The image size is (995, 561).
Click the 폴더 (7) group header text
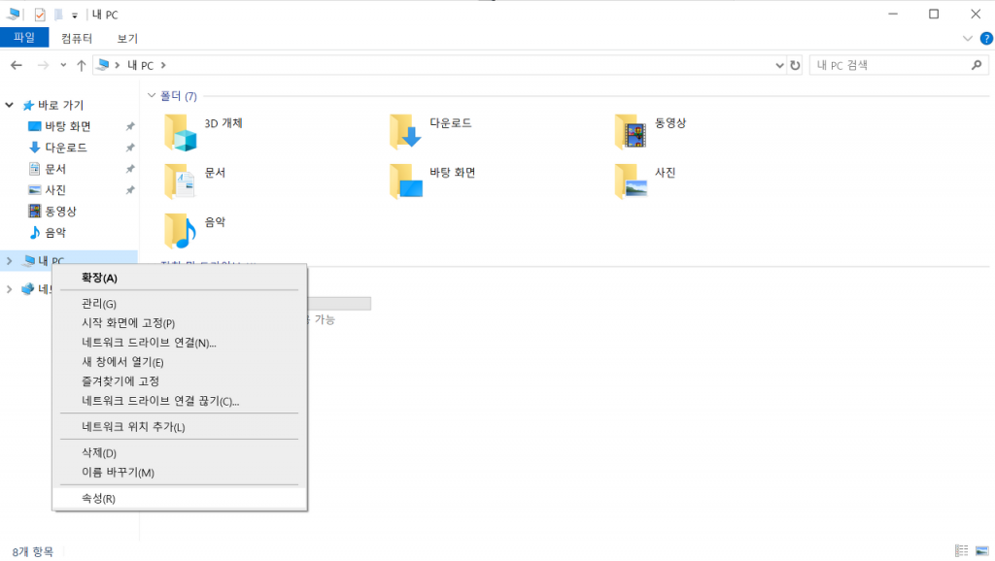pos(179,96)
